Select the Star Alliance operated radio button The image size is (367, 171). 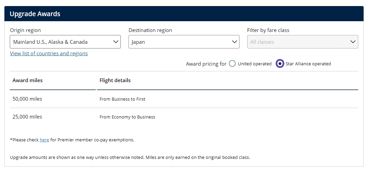(280, 64)
